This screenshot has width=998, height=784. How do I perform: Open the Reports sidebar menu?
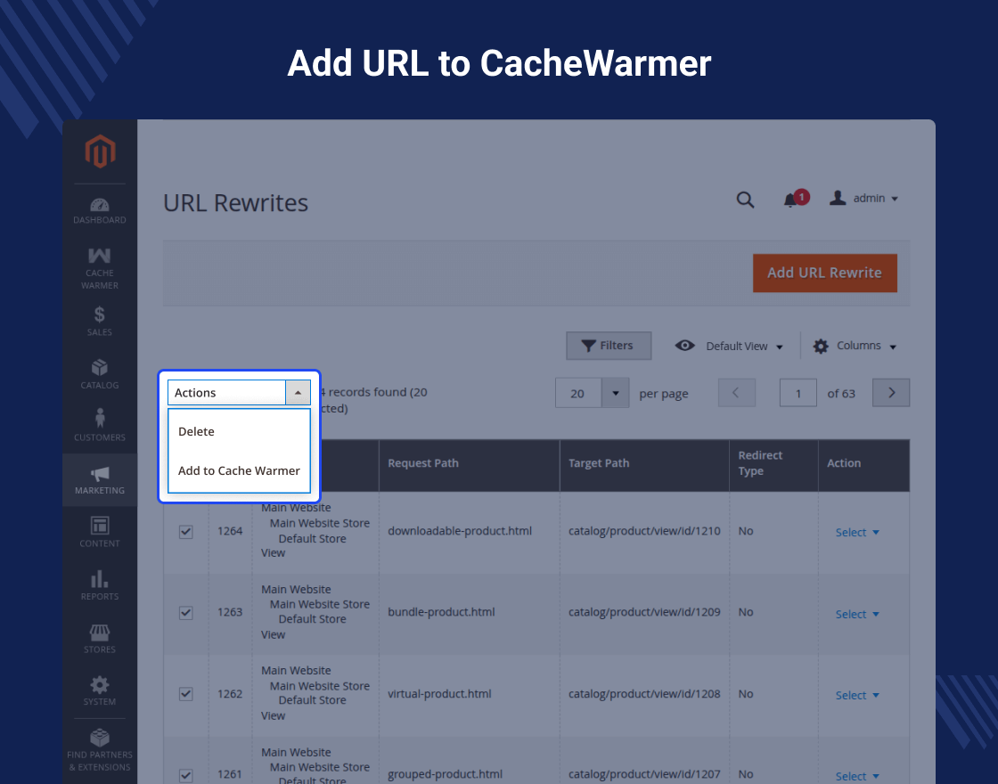click(x=100, y=584)
